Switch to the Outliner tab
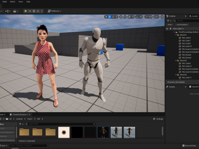 [172, 16]
